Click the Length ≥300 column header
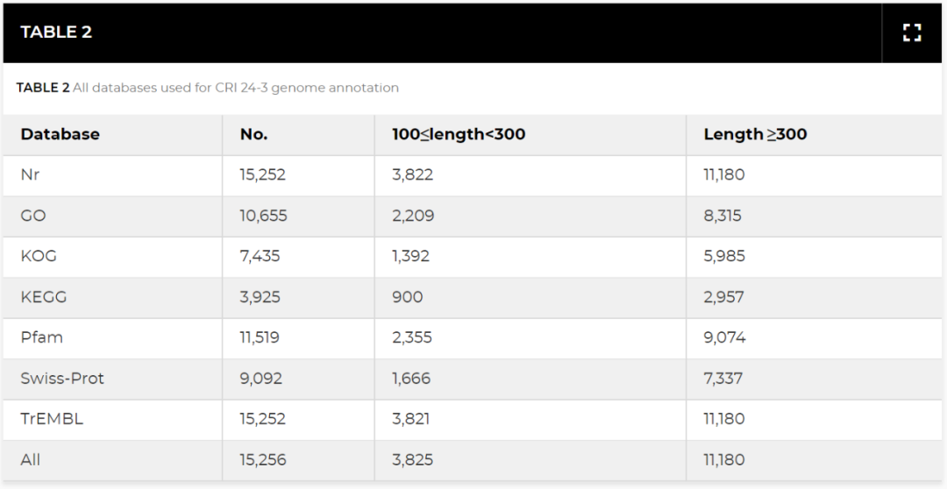947x489 pixels. click(755, 134)
